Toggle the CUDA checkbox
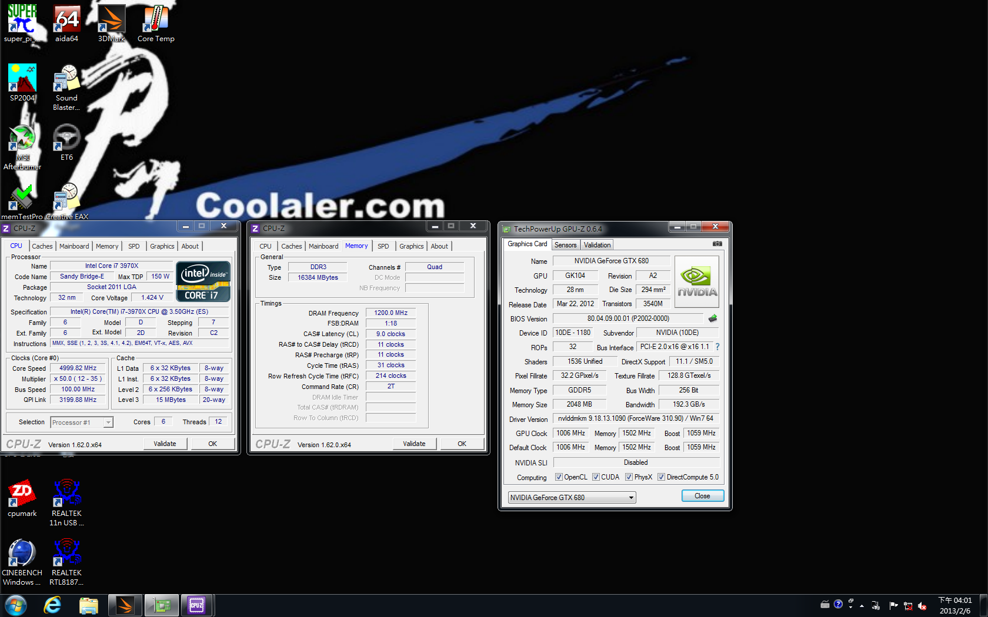This screenshot has width=988, height=617. point(596,477)
